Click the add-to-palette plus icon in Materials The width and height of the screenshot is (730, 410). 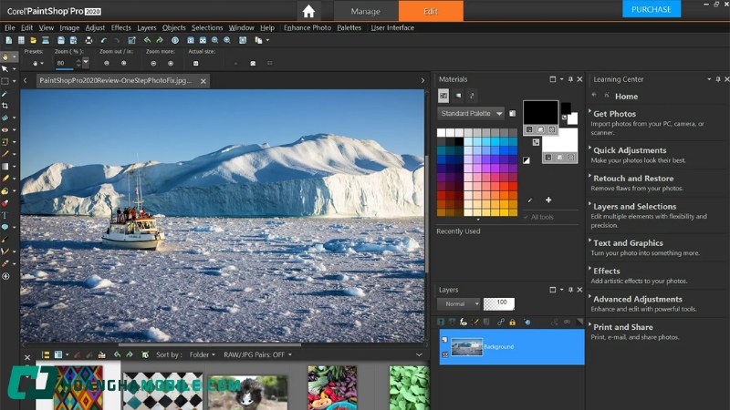click(548, 200)
